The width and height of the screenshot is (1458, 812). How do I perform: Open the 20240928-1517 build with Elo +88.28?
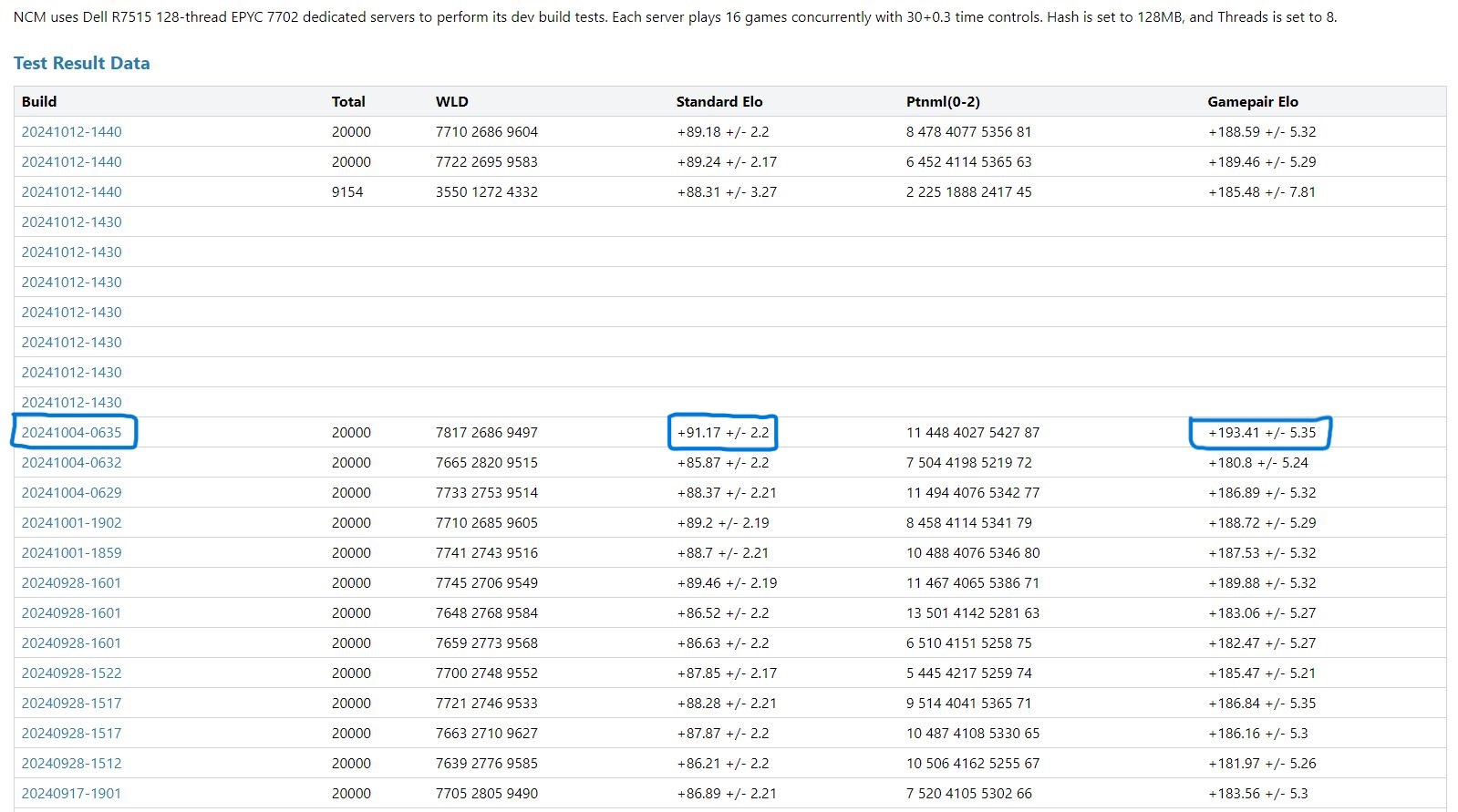pyautogui.click(x=71, y=703)
